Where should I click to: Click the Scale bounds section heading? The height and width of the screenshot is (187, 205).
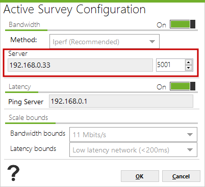pos(29,117)
